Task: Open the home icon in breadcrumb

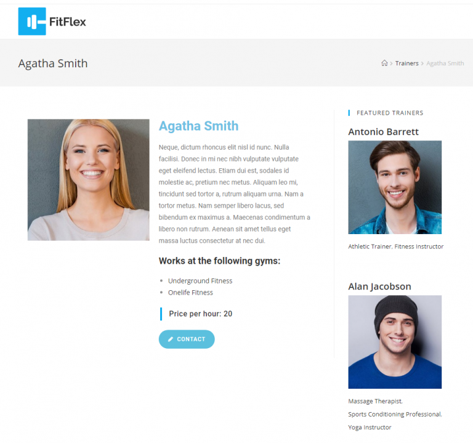Action: click(384, 63)
